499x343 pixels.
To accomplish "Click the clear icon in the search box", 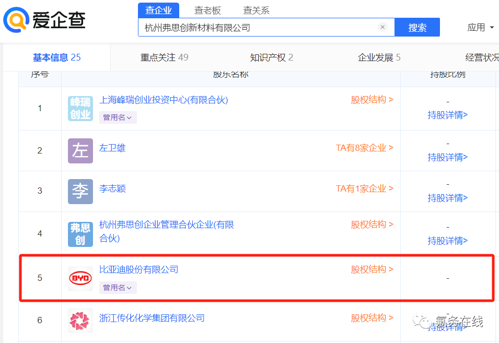I will pyautogui.click(x=382, y=27).
